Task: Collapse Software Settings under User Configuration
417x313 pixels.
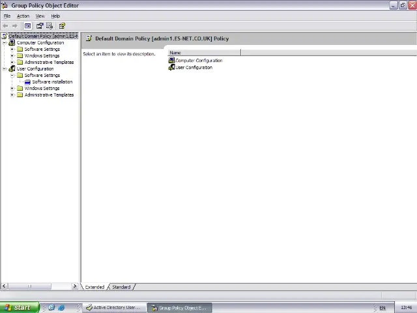Action: point(12,76)
